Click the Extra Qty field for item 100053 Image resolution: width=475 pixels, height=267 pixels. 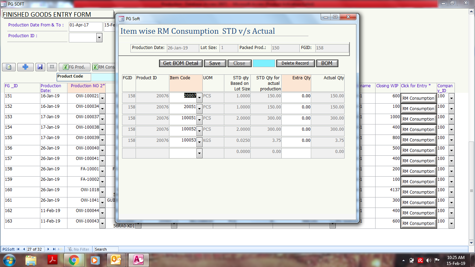point(296,142)
